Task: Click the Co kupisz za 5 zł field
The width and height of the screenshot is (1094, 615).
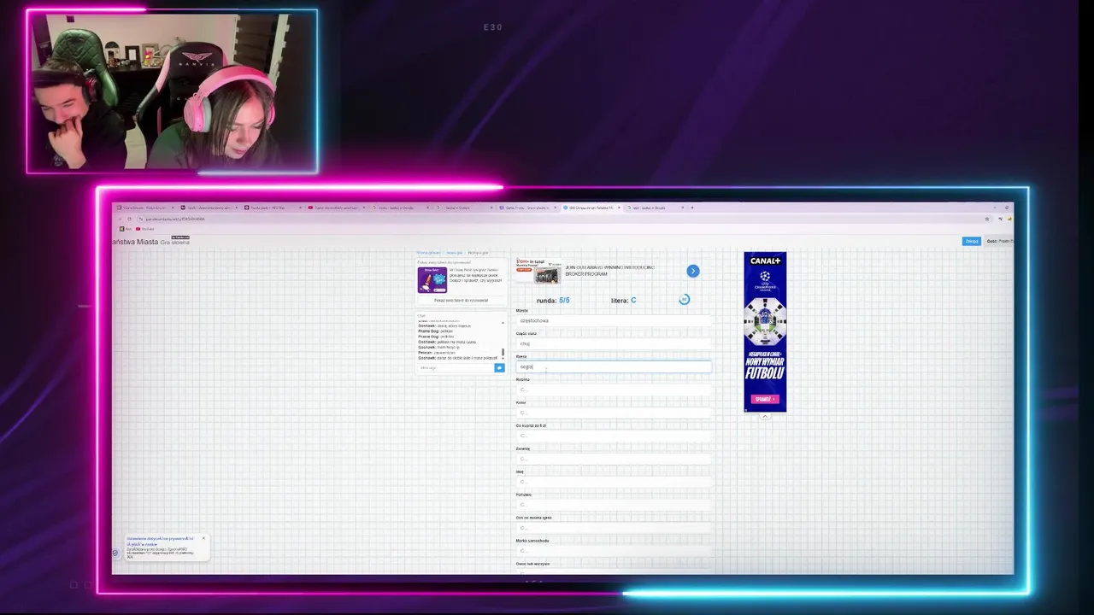Action: pos(614,436)
